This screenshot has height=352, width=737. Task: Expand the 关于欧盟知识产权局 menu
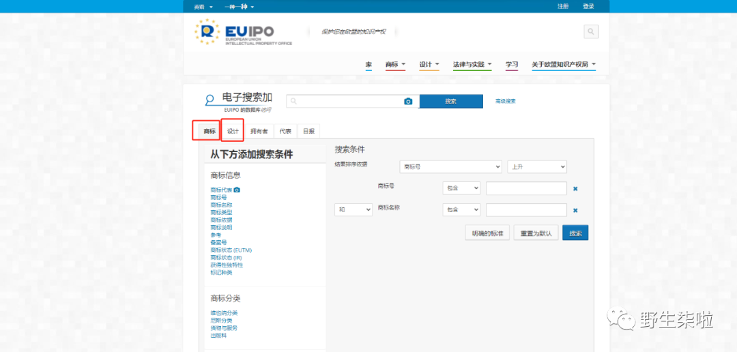564,64
